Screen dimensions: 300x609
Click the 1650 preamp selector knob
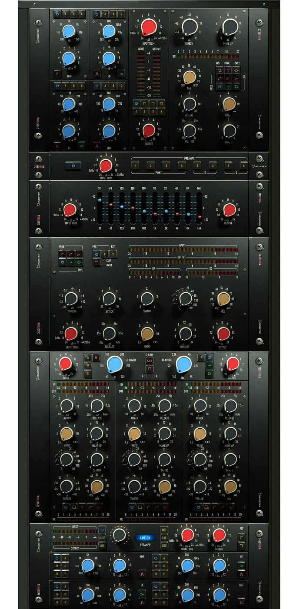[119, 535]
